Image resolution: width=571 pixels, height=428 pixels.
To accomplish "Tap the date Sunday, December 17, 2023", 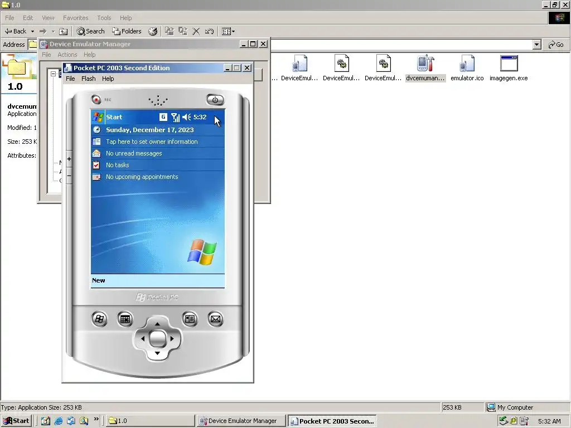I will pyautogui.click(x=149, y=130).
